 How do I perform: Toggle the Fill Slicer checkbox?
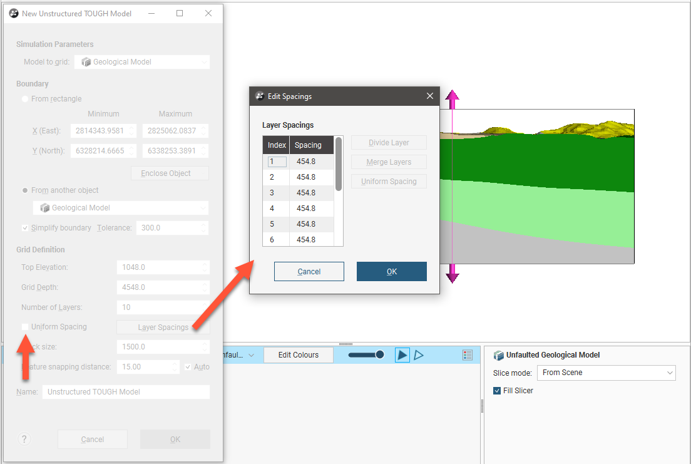498,391
